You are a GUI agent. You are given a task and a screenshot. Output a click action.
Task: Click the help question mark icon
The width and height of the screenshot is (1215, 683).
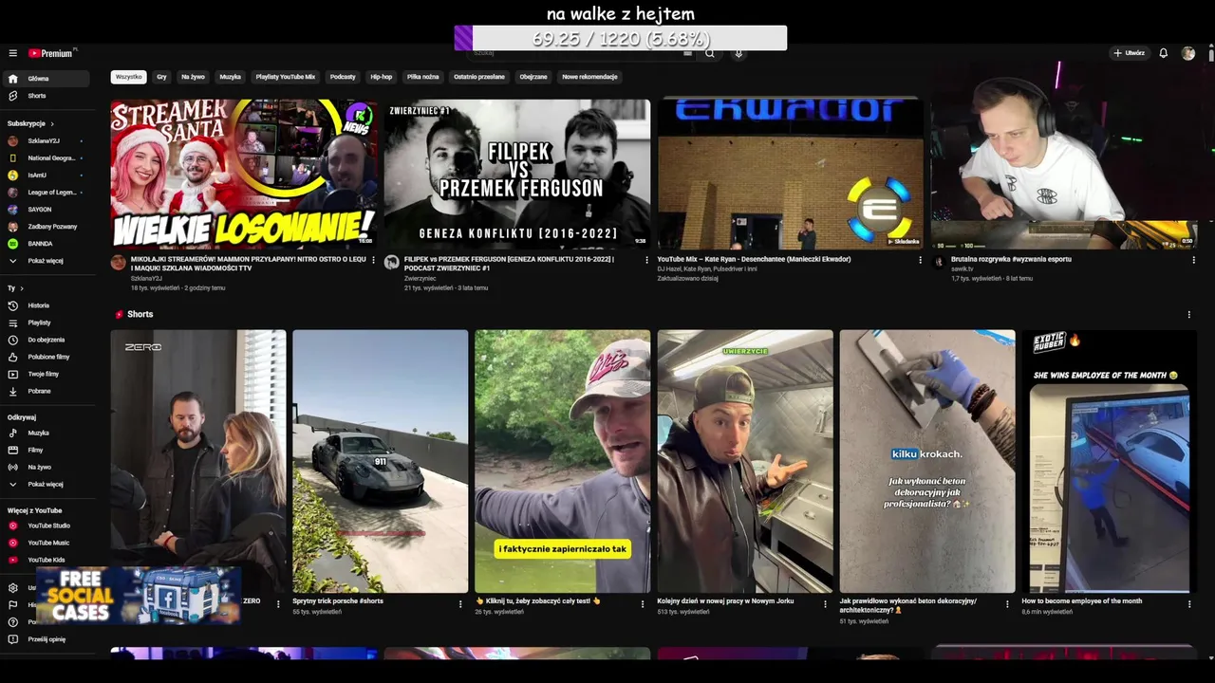click(13, 622)
